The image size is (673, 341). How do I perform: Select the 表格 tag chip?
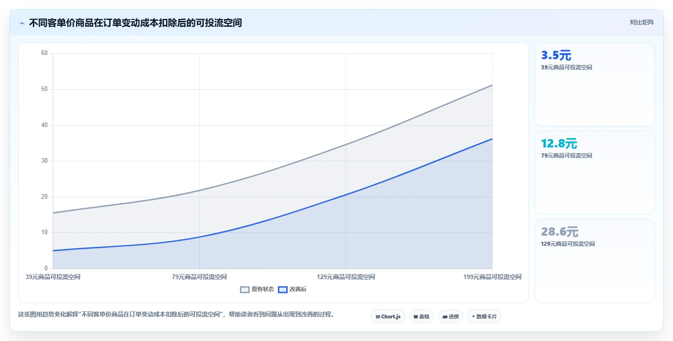421,317
